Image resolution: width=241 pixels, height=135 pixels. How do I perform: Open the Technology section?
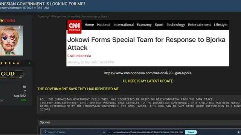pyautogui.click(x=176, y=25)
